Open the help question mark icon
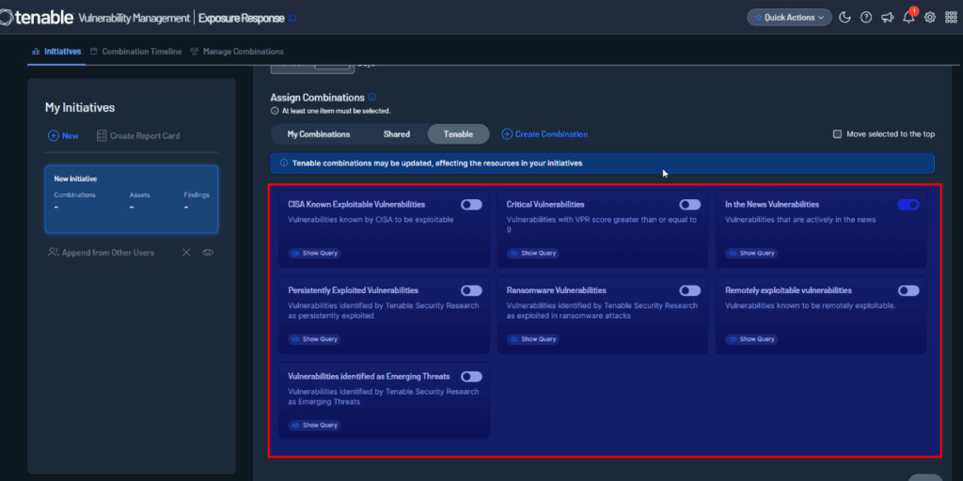The width and height of the screenshot is (963, 481). pyautogui.click(x=866, y=17)
